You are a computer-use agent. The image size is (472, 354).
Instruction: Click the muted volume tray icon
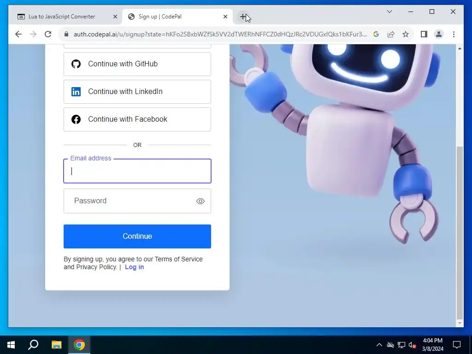coord(413,345)
